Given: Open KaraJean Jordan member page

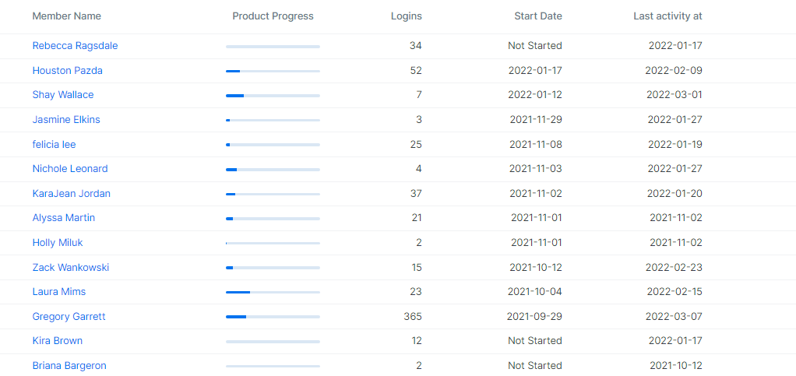Looking at the screenshot, I should pos(71,194).
